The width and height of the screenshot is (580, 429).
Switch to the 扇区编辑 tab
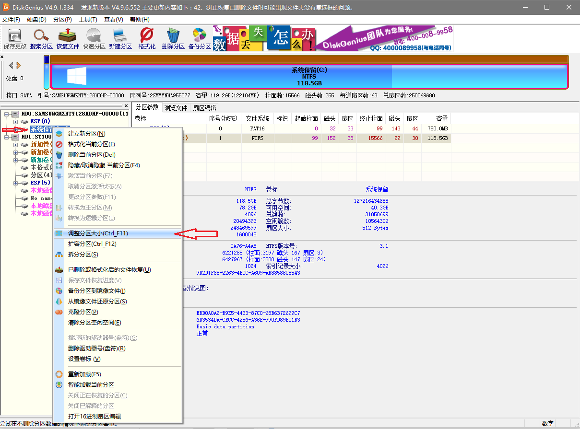[204, 107]
